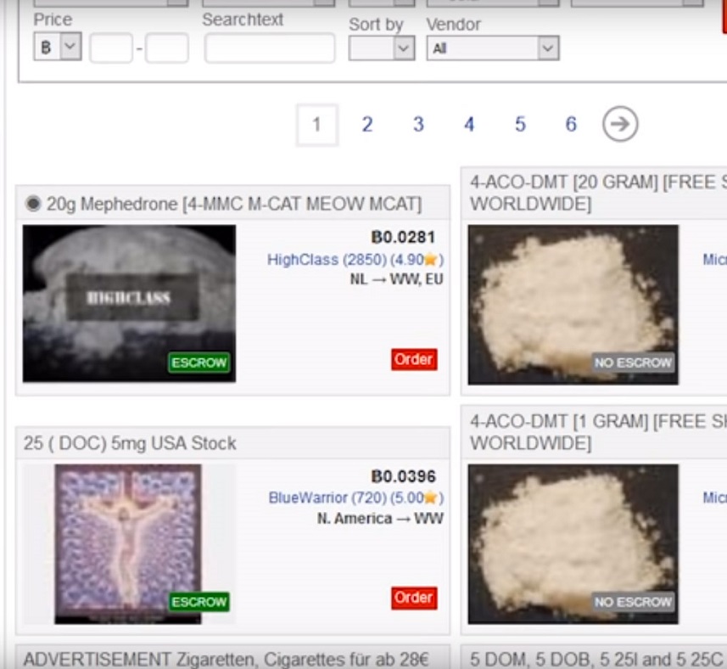Click NO ESCROW badge on 20 gram listing
The width and height of the screenshot is (727, 669).
pos(633,363)
